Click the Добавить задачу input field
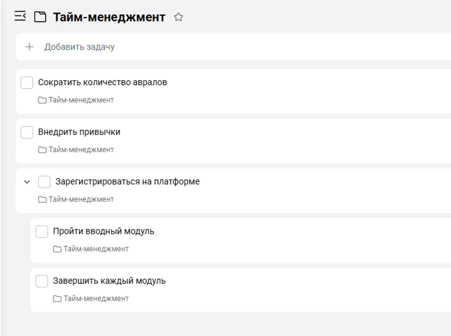This screenshot has height=336, width=451. coord(233,47)
